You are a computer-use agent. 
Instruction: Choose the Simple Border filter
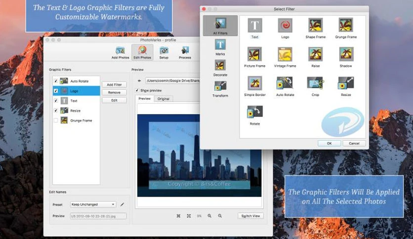pos(255,83)
